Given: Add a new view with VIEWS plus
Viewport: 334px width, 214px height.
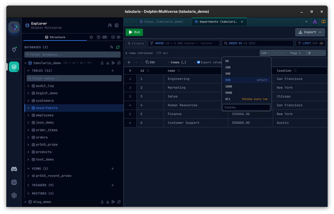Looking at the screenshot, I should click(113, 169).
